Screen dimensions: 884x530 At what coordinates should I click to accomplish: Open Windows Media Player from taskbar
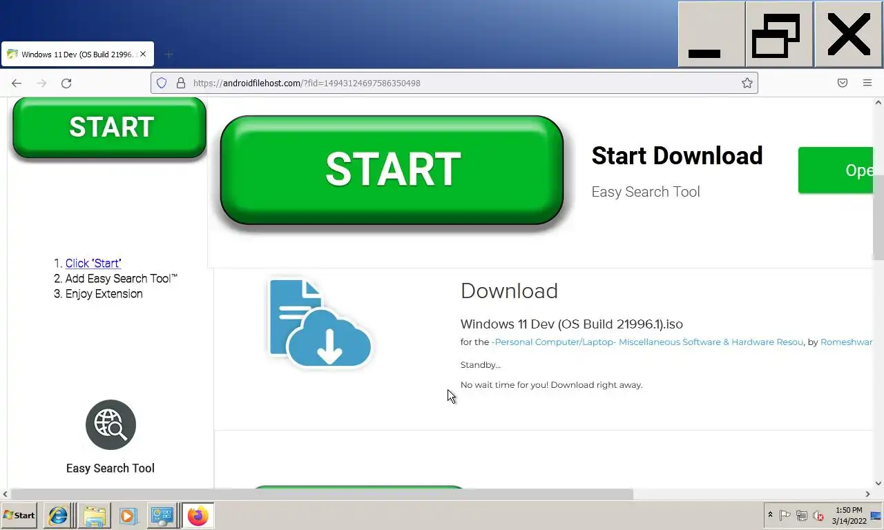pos(128,516)
